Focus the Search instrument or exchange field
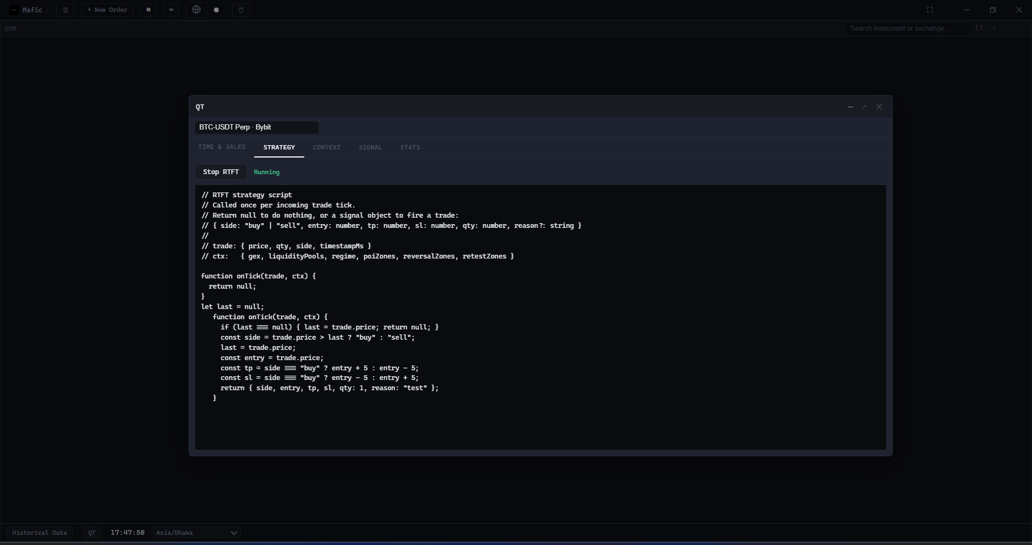Image resolution: width=1032 pixels, height=545 pixels. click(907, 28)
